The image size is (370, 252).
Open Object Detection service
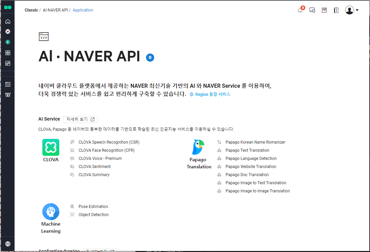[x=94, y=215]
